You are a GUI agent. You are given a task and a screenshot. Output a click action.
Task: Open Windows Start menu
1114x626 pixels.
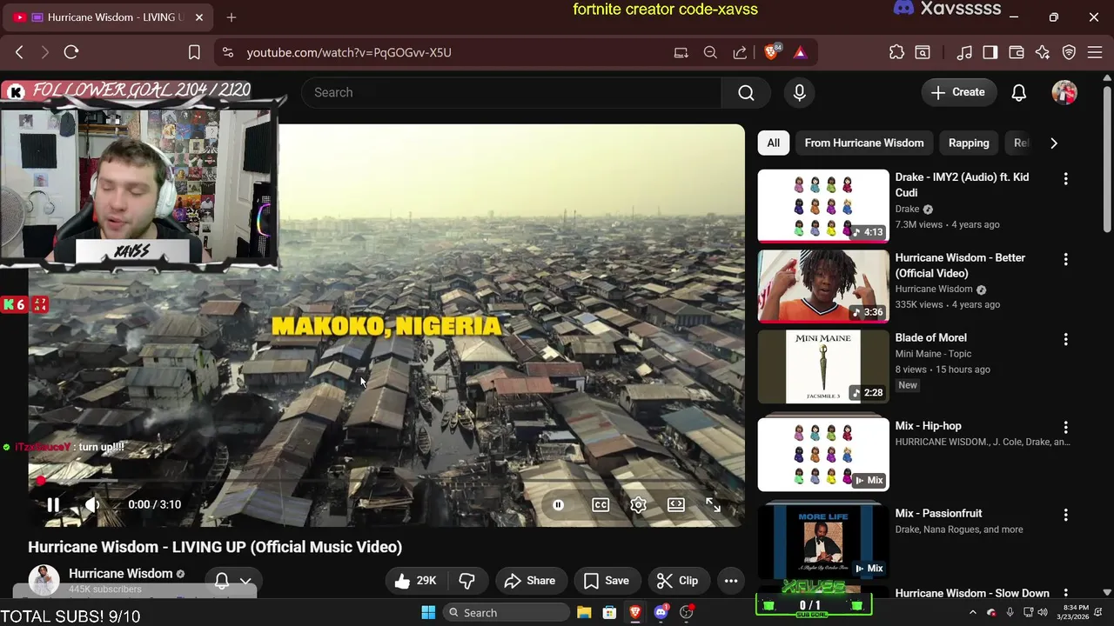pyautogui.click(x=428, y=612)
